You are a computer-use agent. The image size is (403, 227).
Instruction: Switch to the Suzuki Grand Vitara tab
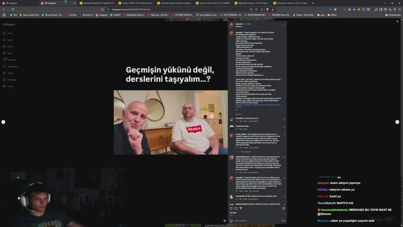point(213,3)
